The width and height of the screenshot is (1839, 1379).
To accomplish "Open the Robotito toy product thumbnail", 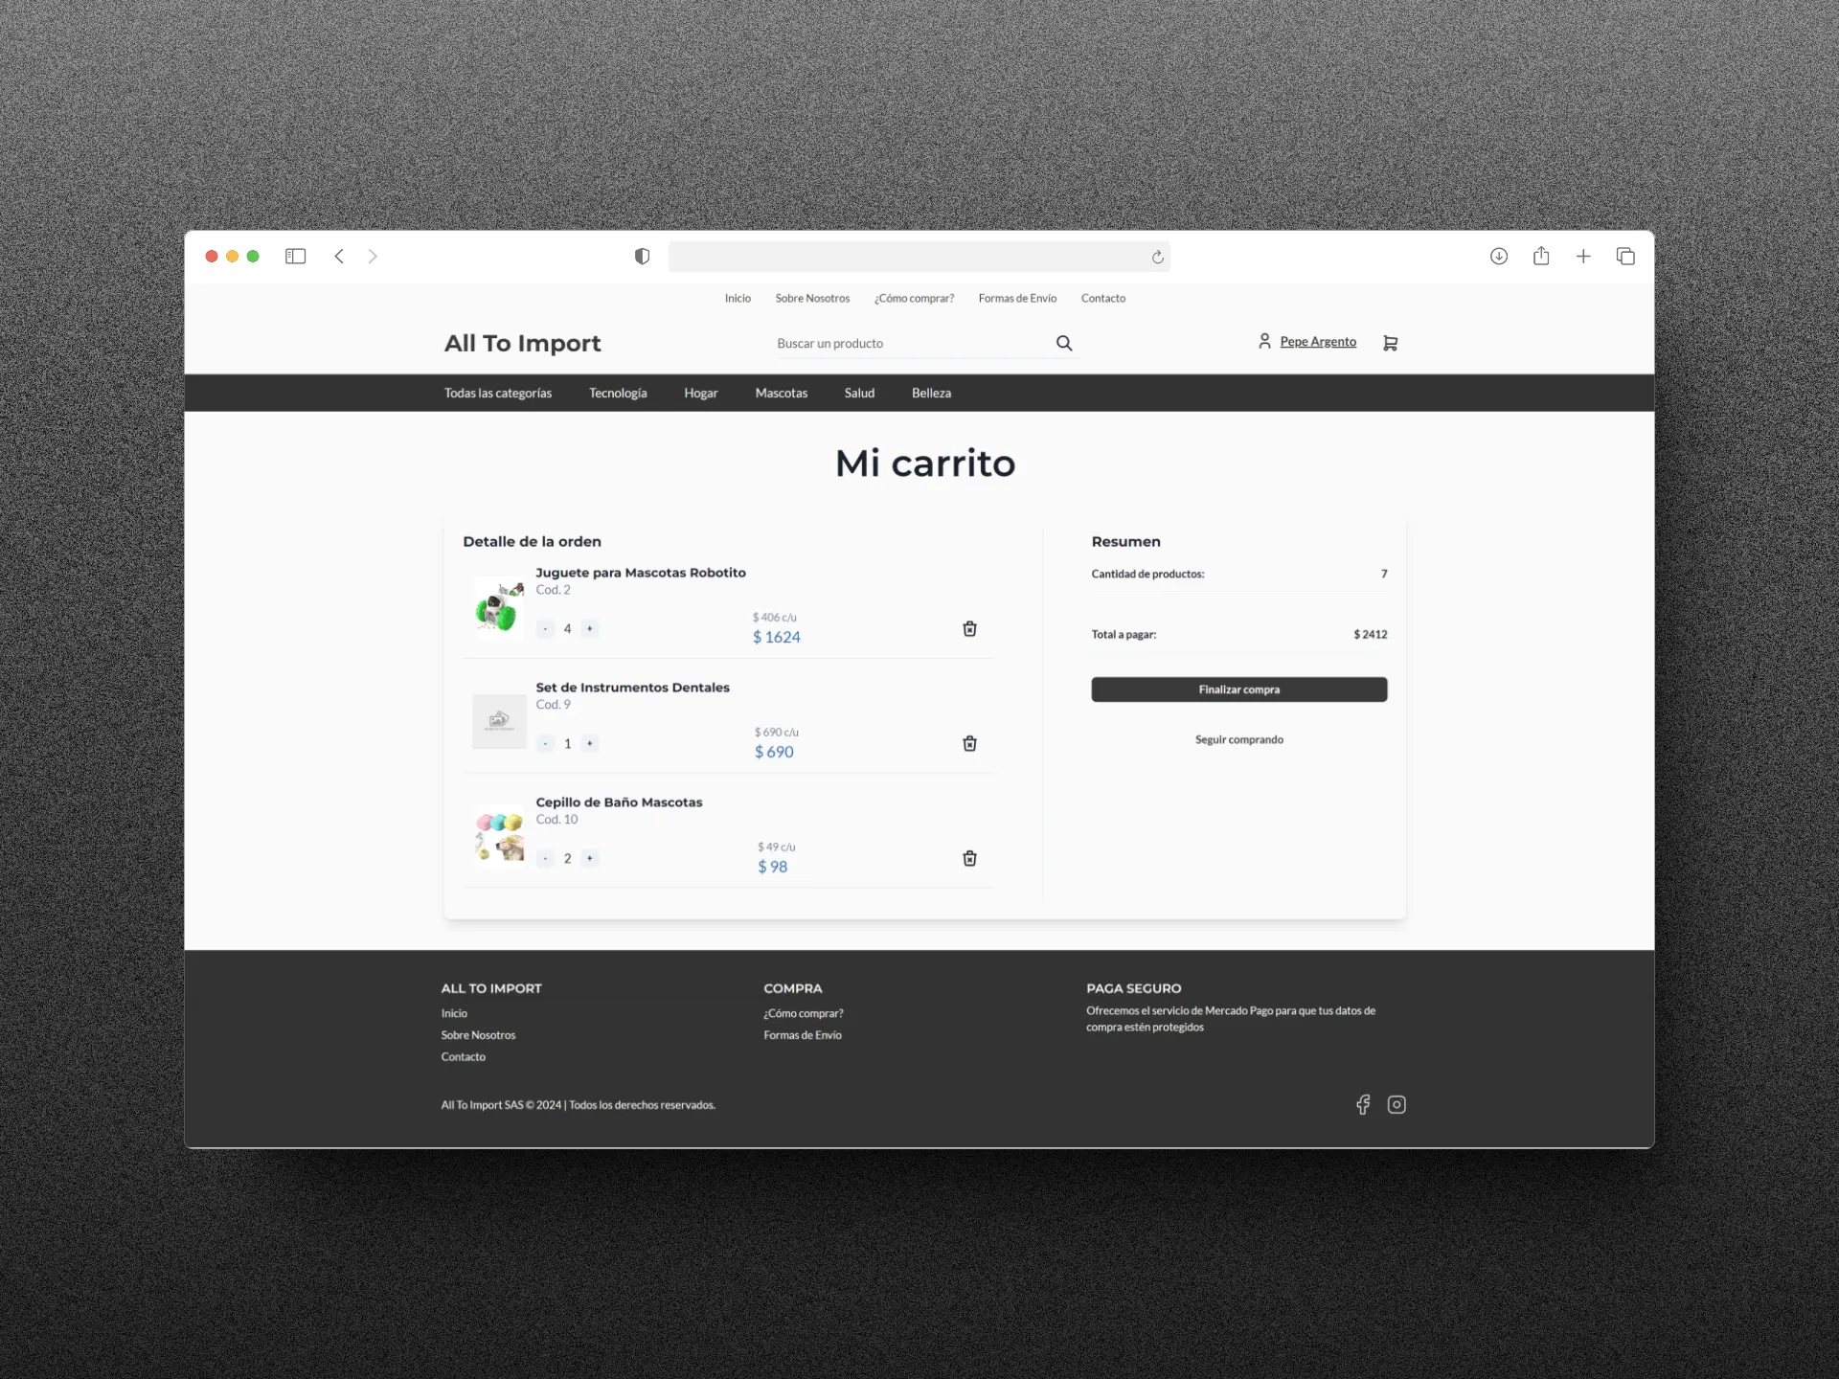I will (x=499, y=606).
